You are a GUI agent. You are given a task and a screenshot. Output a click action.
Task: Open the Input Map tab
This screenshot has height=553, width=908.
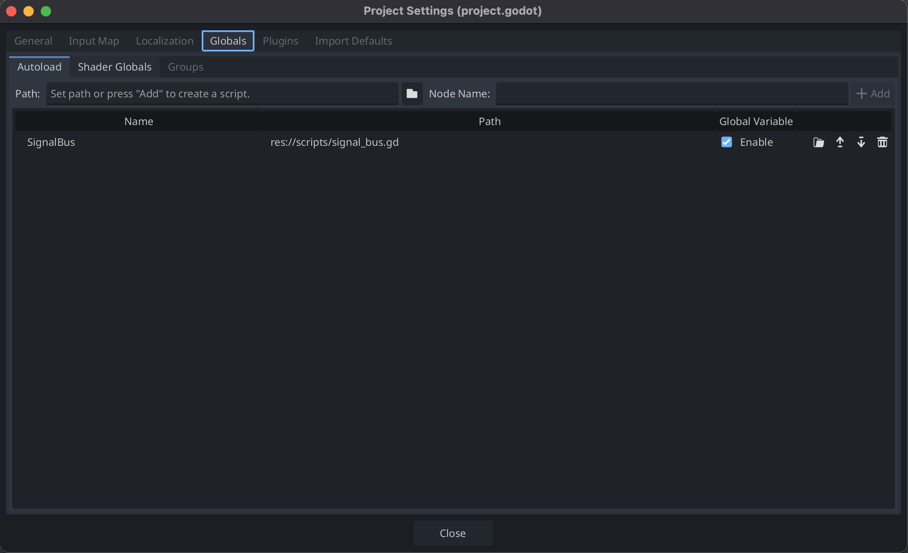pos(93,41)
